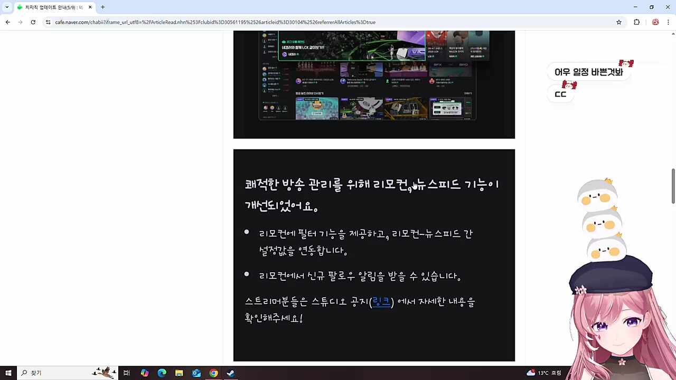Click the Windows taskbar 찾기 search box
The height and width of the screenshot is (380, 676).
[x=68, y=373]
